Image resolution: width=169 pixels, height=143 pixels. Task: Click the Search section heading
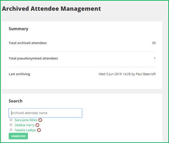[16, 101]
